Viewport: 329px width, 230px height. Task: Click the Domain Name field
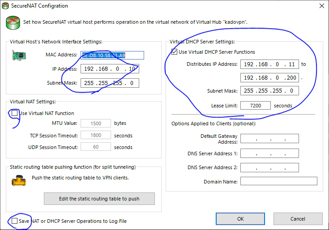click(x=279, y=181)
